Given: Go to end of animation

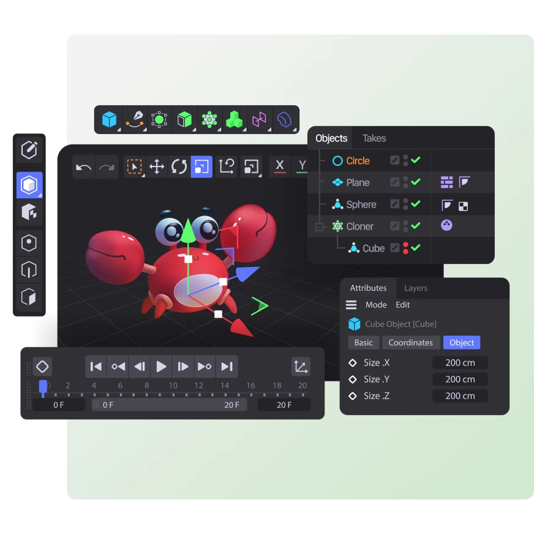Looking at the screenshot, I should 227,366.
